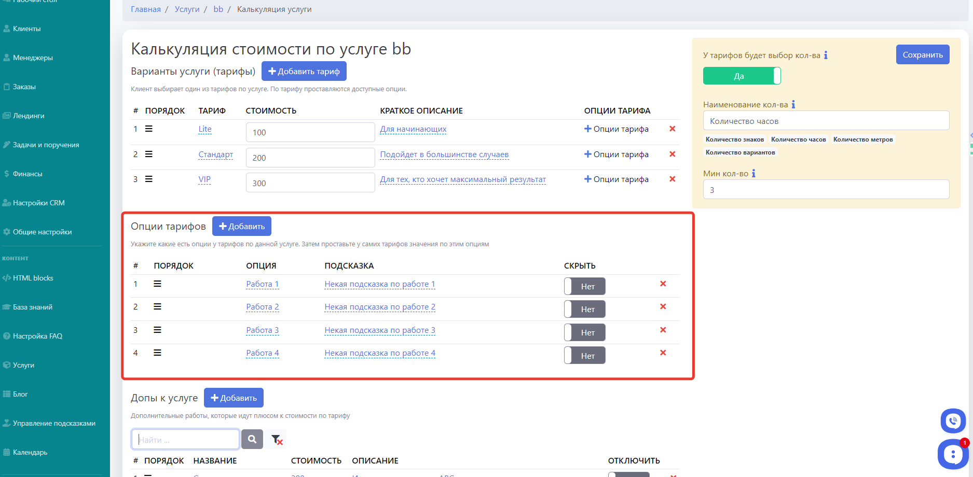This screenshot has width=973, height=477.
Task: Open the phone callback widget icon
Action: tap(953, 421)
